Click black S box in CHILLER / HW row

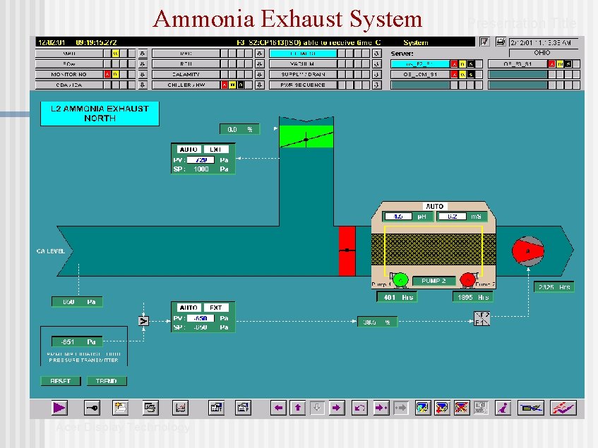pos(241,85)
